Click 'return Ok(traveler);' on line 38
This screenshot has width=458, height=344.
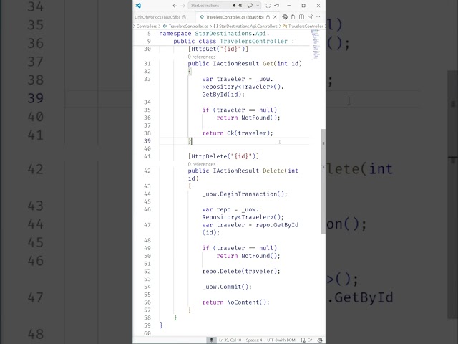(x=238, y=133)
